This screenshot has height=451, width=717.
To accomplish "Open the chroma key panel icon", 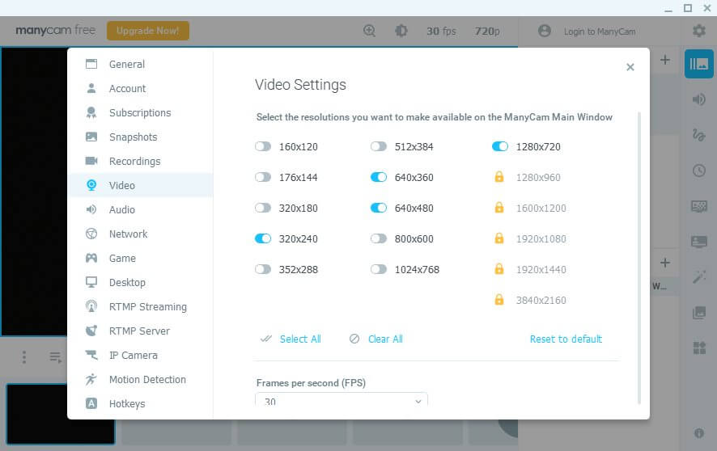I will [698, 206].
